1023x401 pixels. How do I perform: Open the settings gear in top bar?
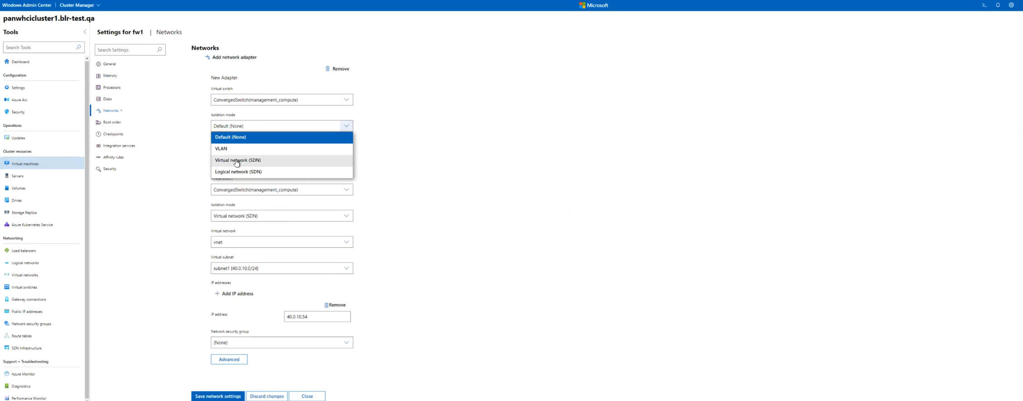tap(1011, 5)
